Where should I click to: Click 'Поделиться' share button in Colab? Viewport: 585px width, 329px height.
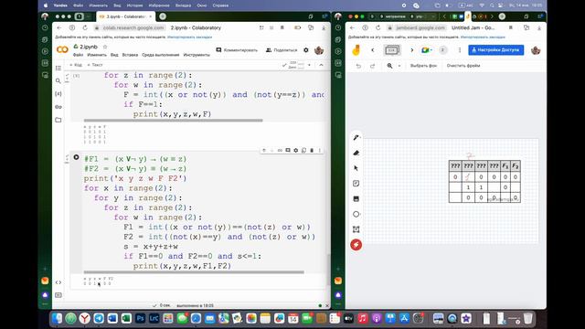coord(282,50)
